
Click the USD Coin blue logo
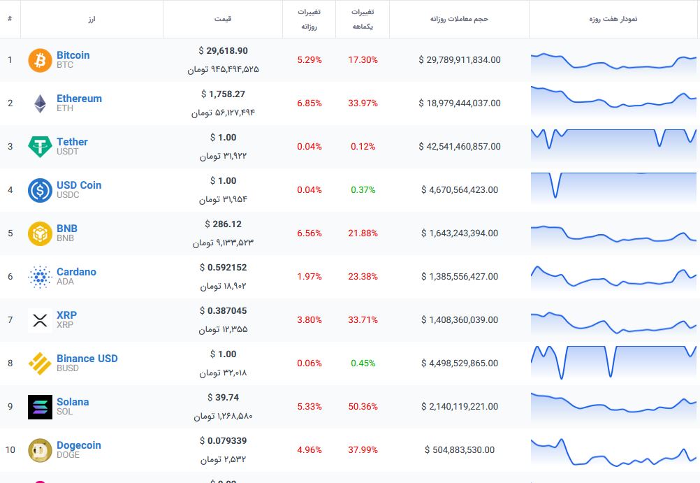tap(41, 190)
